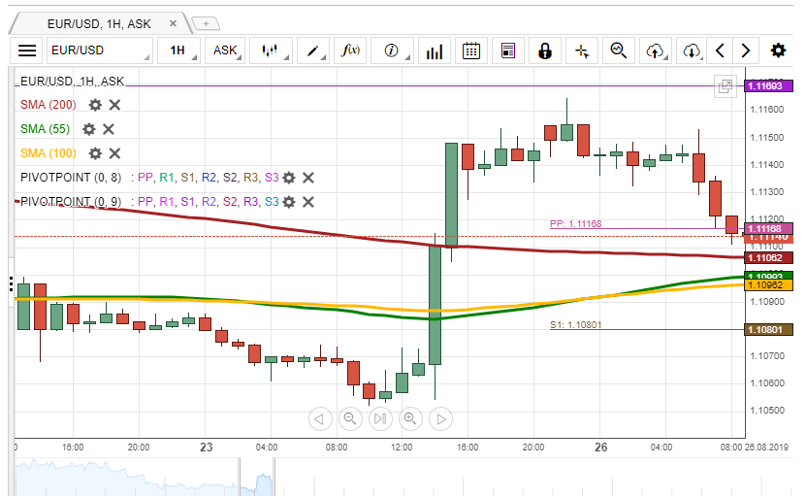The height and width of the screenshot is (498, 806).
Task: Remove the SMA (200) indicator
Action: click(x=114, y=105)
